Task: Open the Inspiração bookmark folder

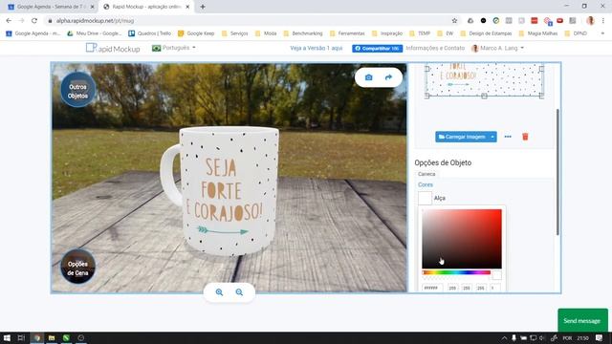Action: click(387, 33)
